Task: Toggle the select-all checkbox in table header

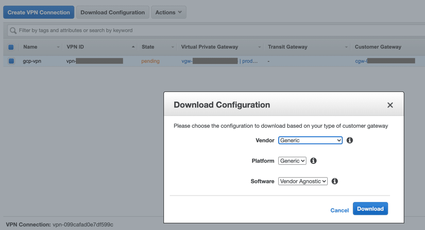Action: [x=11, y=47]
